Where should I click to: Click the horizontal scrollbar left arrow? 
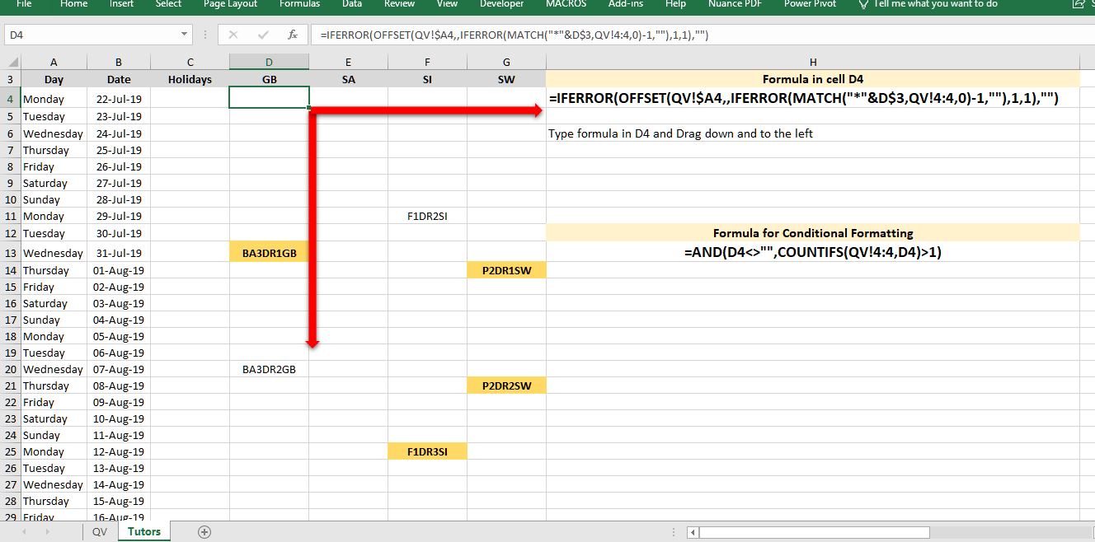[x=693, y=532]
